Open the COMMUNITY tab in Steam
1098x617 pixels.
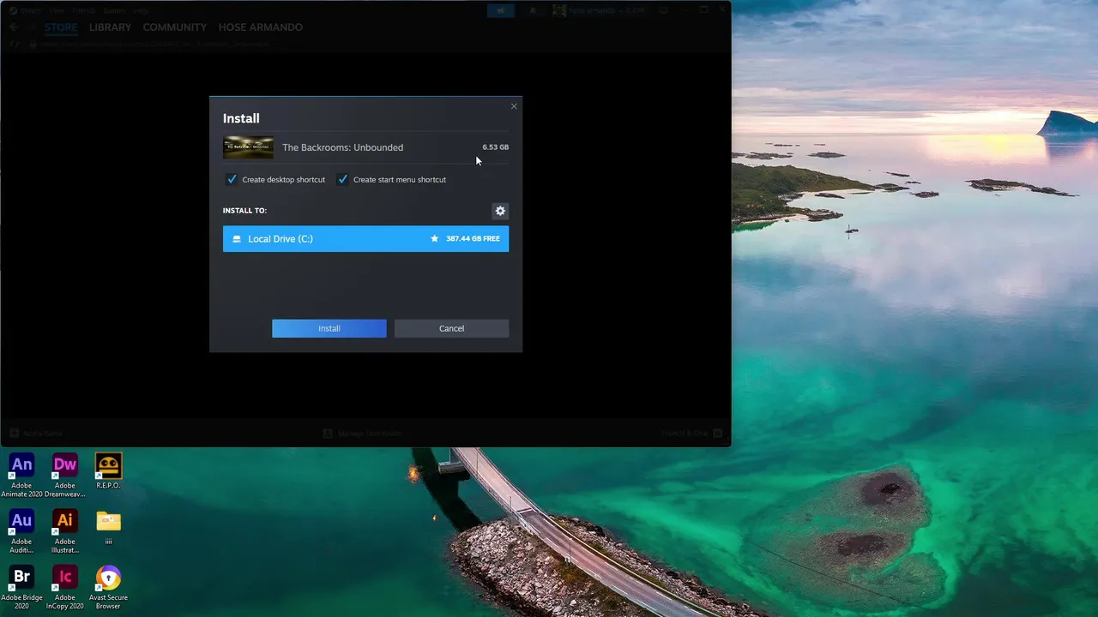pos(175,27)
